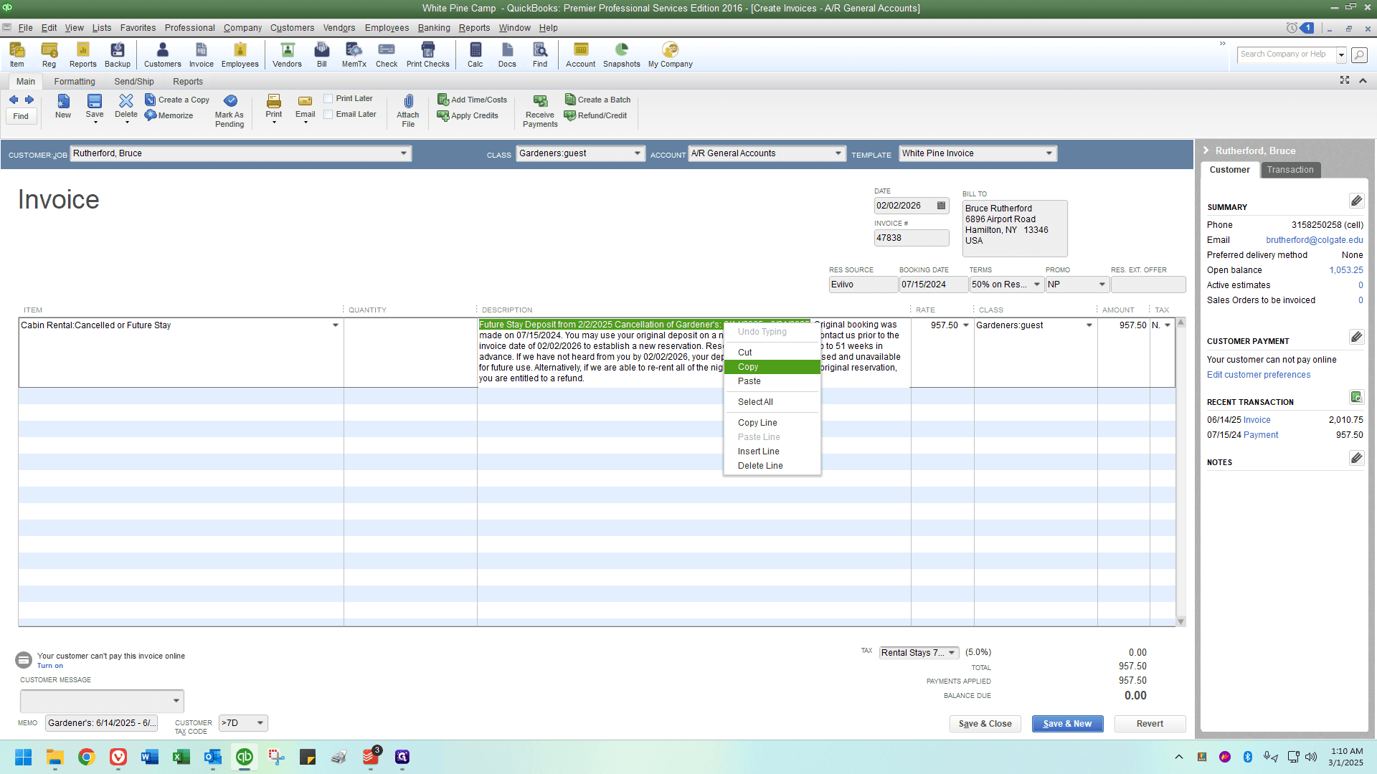The image size is (1377, 774).
Task: Click the Windows Start button
Action: (24, 757)
